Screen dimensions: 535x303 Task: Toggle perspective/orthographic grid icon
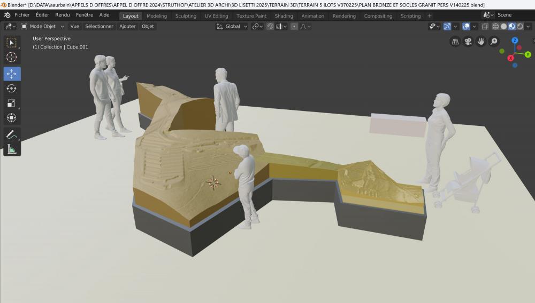pos(455,42)
